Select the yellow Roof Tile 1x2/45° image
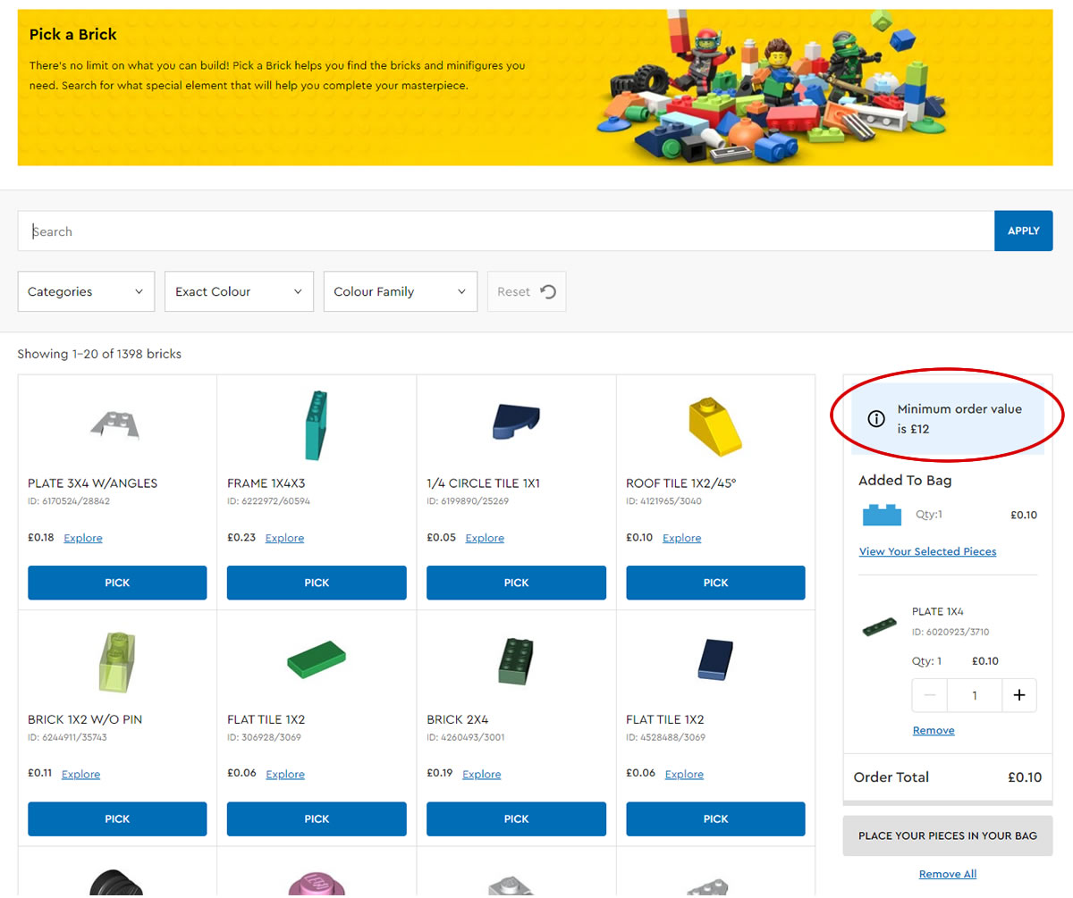The width and height of the screenshot is (1073, 898). [714, 425]
